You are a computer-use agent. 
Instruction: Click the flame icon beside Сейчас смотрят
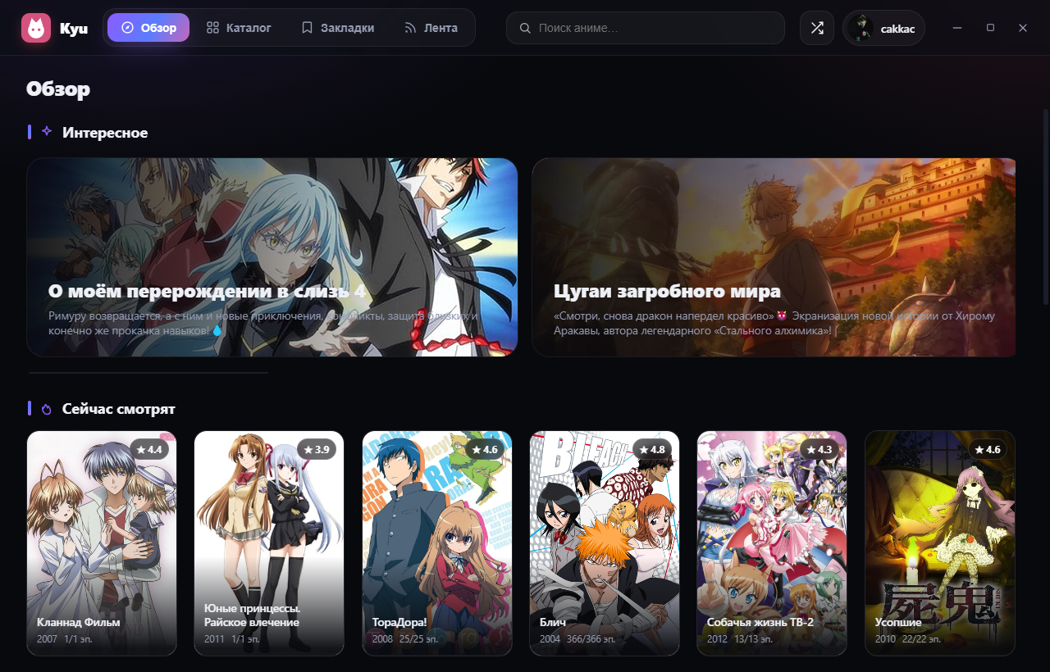pos(47,408)
